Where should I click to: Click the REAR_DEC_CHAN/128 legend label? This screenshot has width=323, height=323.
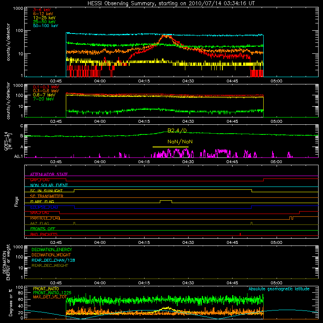53,260
